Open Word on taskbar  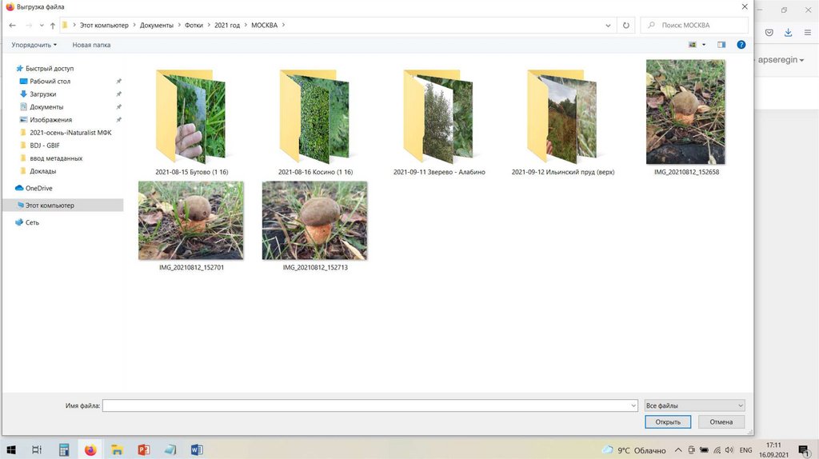197,449
